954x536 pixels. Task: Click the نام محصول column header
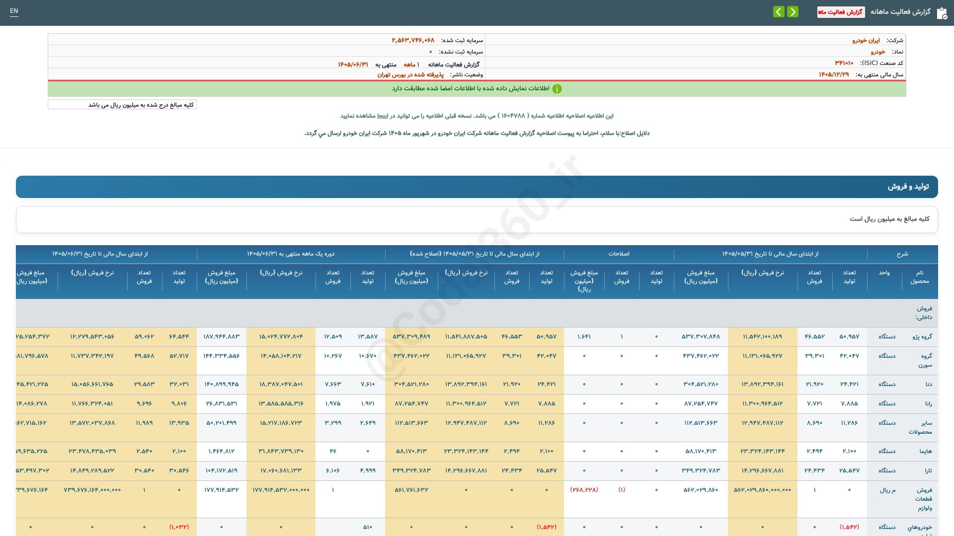click(x=920, y=277)
